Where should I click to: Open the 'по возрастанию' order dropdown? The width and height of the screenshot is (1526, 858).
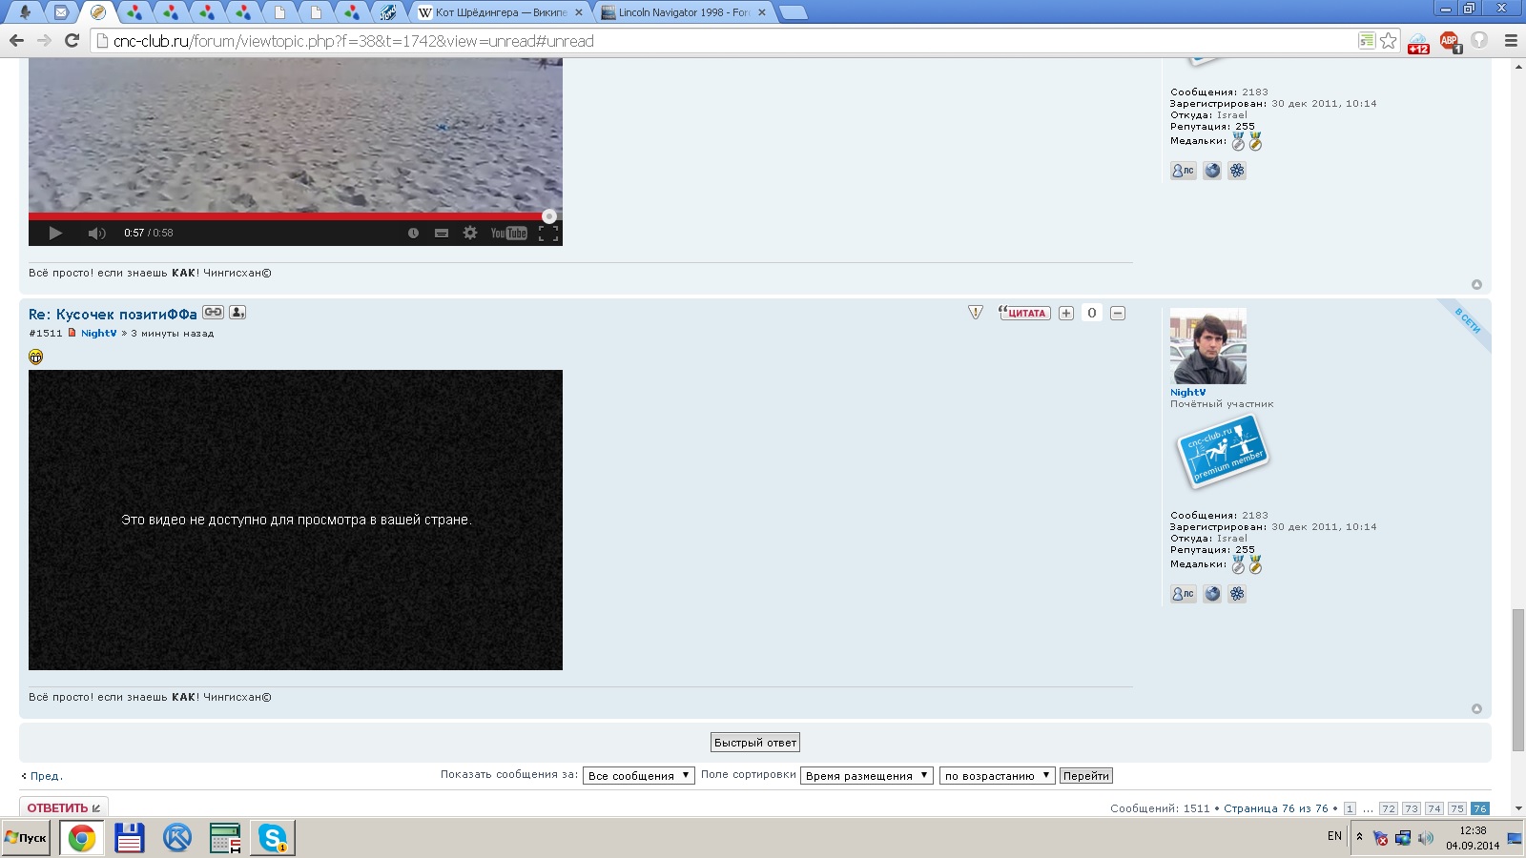[998, 776]
